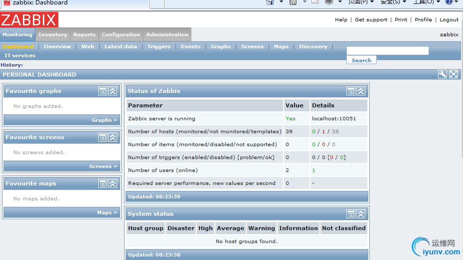The image size is (463, 260).
Task: Click the Print link in header
Action: point(401,19)
